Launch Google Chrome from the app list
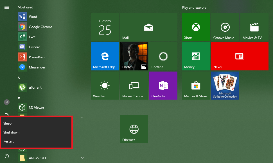The height and width of the screenshot is (163, 273). 51,27
